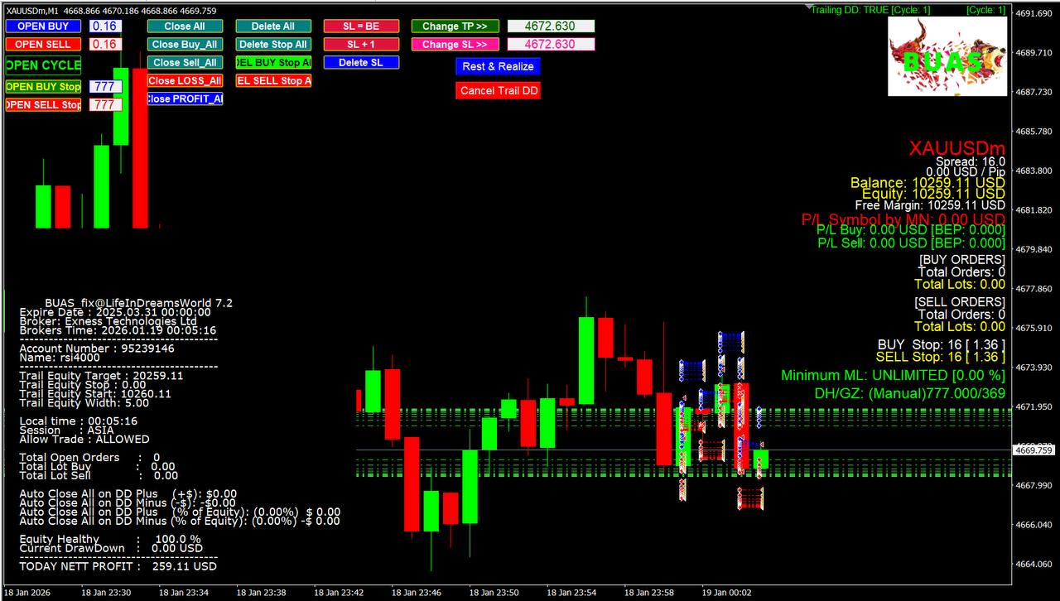Click the OPEN SELL Stop button
Screen dimensions: 1060x601
coord(43,105)
